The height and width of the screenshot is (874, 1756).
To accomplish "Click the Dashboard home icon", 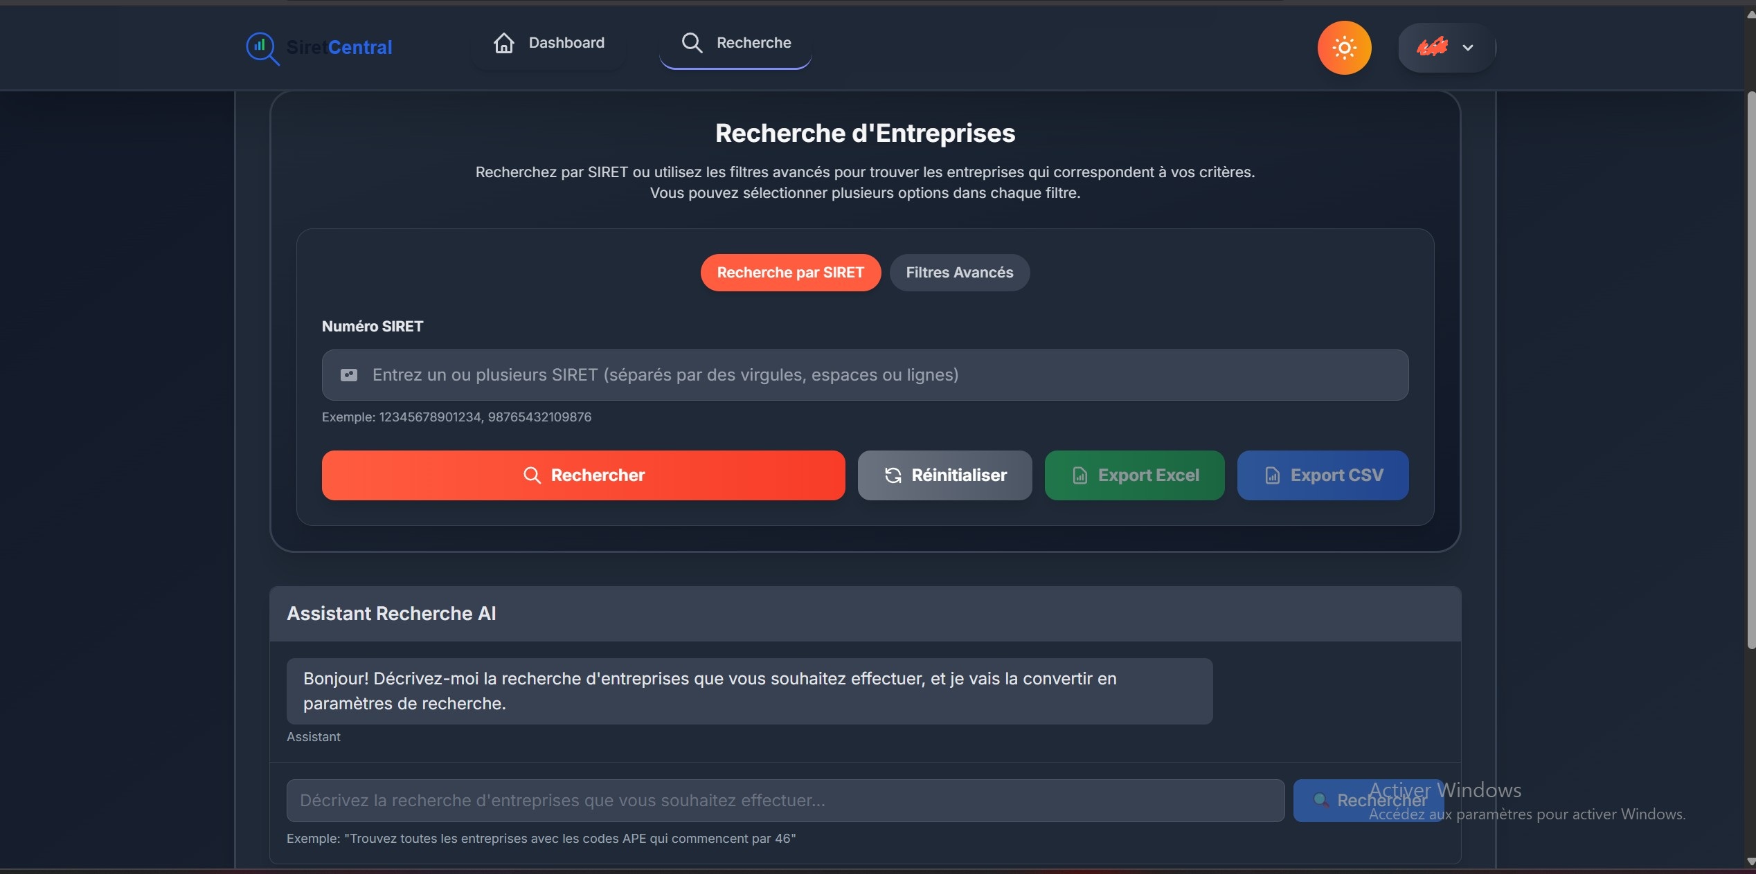I will click(503, 43).
